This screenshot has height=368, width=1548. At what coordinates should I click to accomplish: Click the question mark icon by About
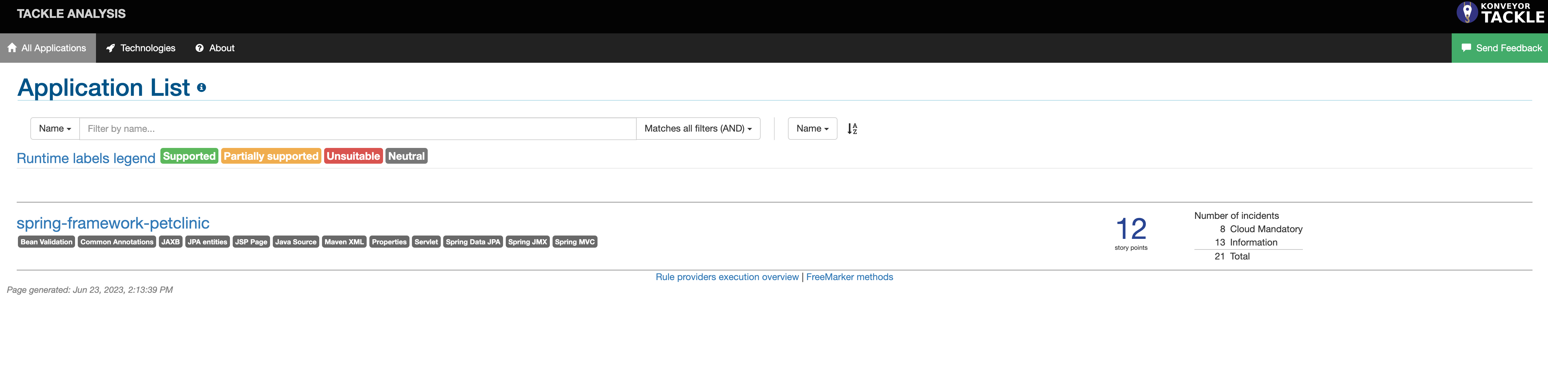click(200, 49)
